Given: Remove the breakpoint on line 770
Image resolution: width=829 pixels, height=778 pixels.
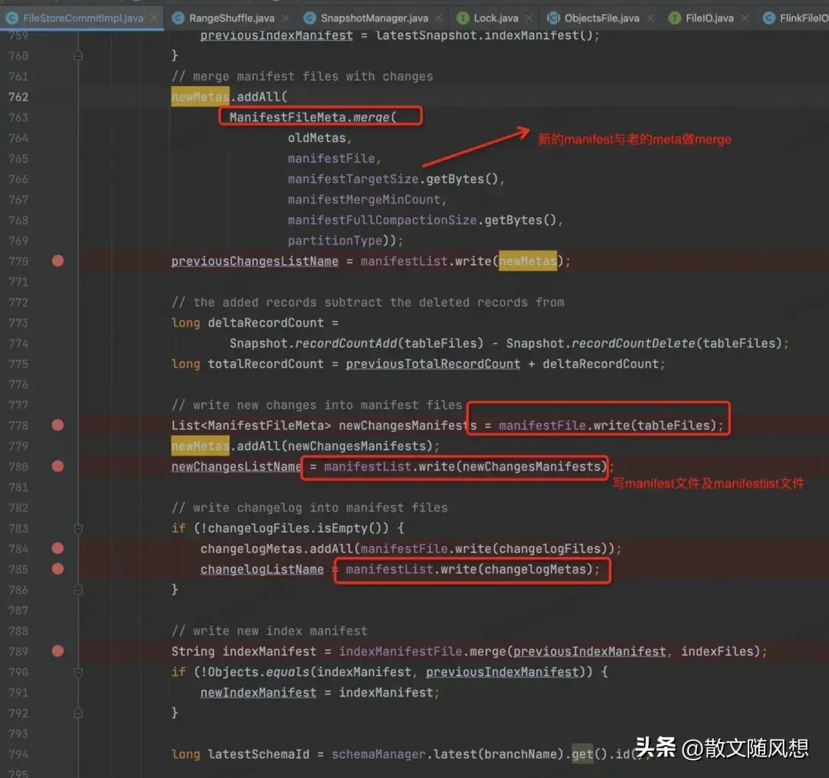Looking at the screenshot, I should (58, 261).
